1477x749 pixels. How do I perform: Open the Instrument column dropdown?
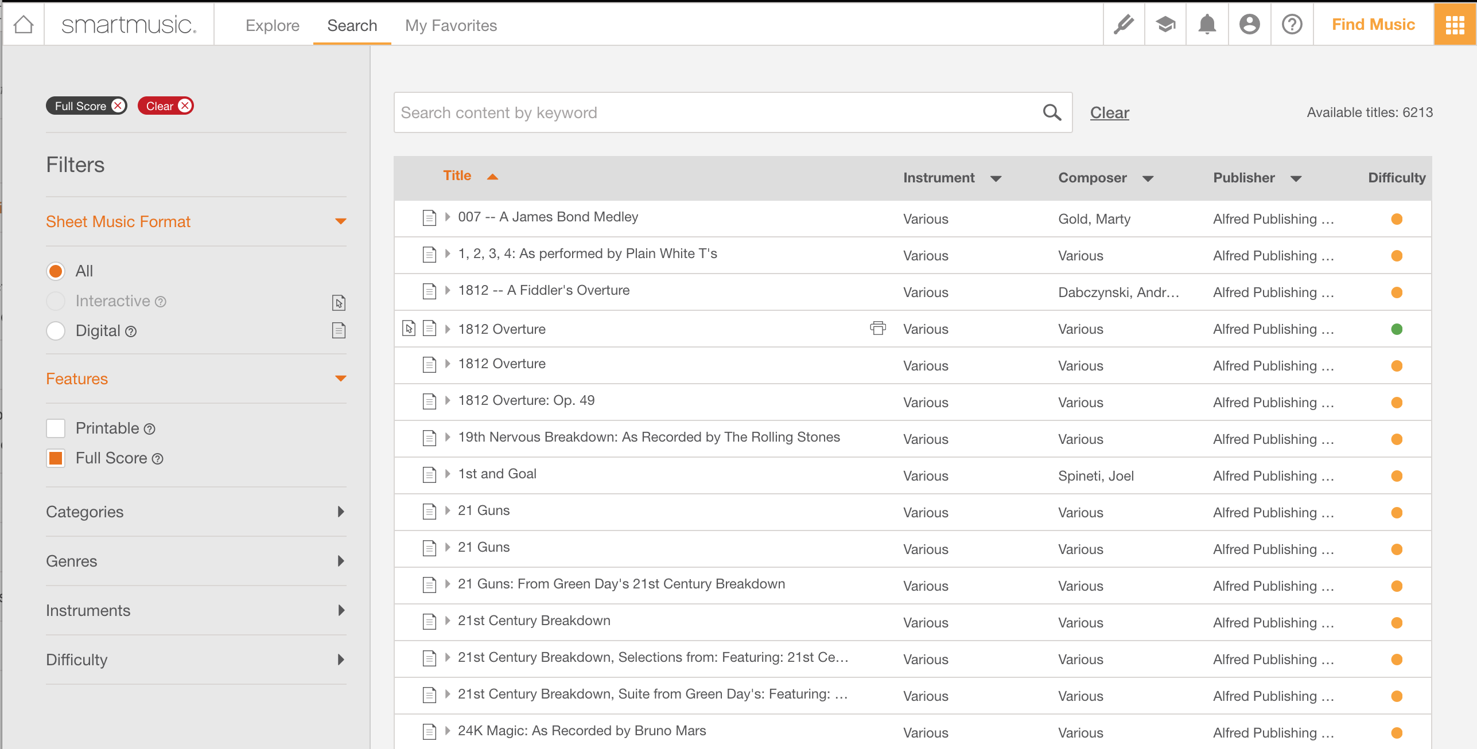tap(996, 178)
